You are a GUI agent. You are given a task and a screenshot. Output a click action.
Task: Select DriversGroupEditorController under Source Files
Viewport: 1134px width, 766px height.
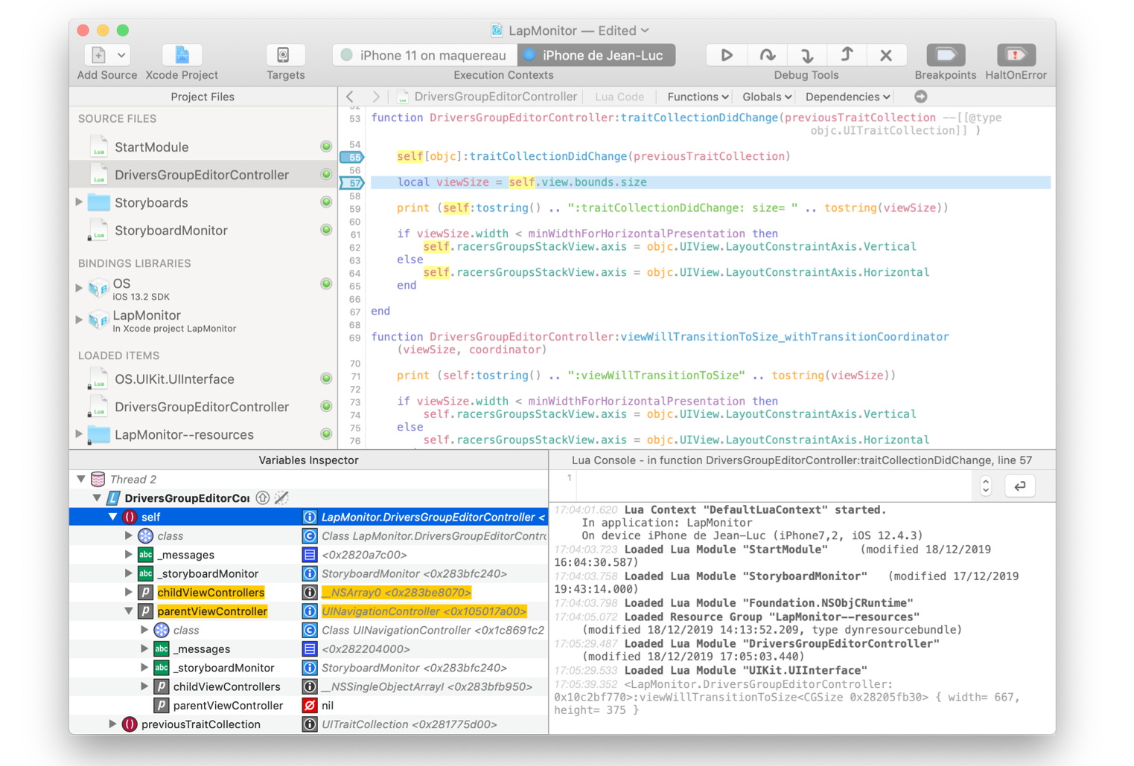(202, 175)
